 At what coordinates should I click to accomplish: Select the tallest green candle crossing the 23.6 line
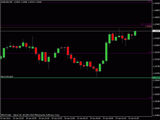[x=106, y=52]
